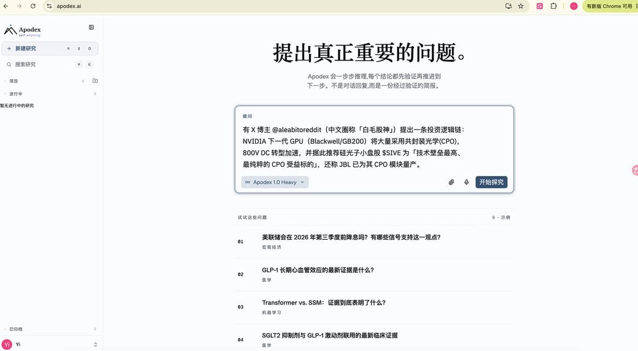Select example 03 Transformer vs. SSM
Screen dimensions: 638x351
tap(374, 307)
